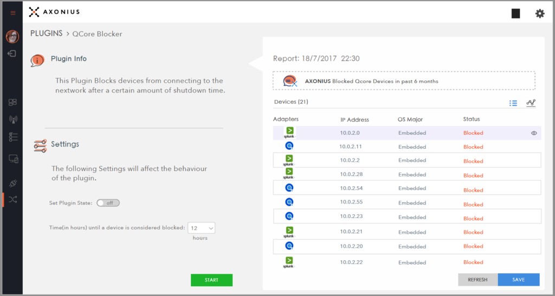Click the blue SAVE button

(518, 280)
